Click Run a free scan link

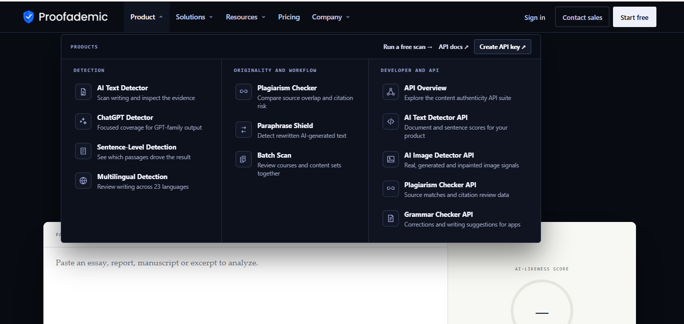point(408,47)
